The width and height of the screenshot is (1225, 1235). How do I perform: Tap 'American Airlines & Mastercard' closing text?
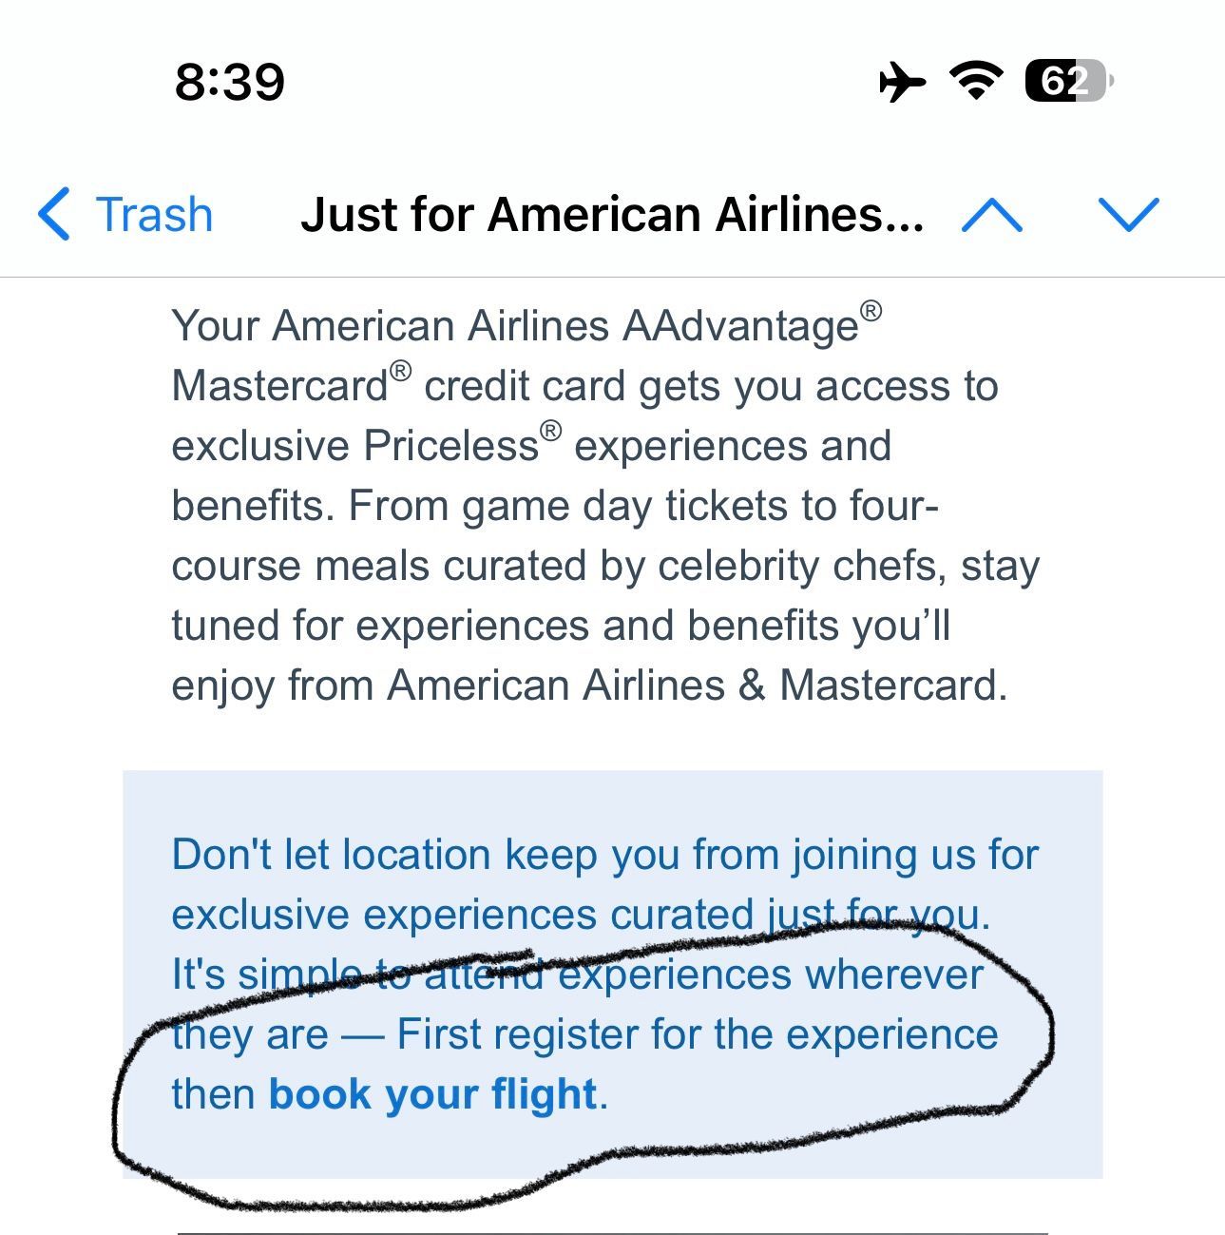click(x=696, y=685)
